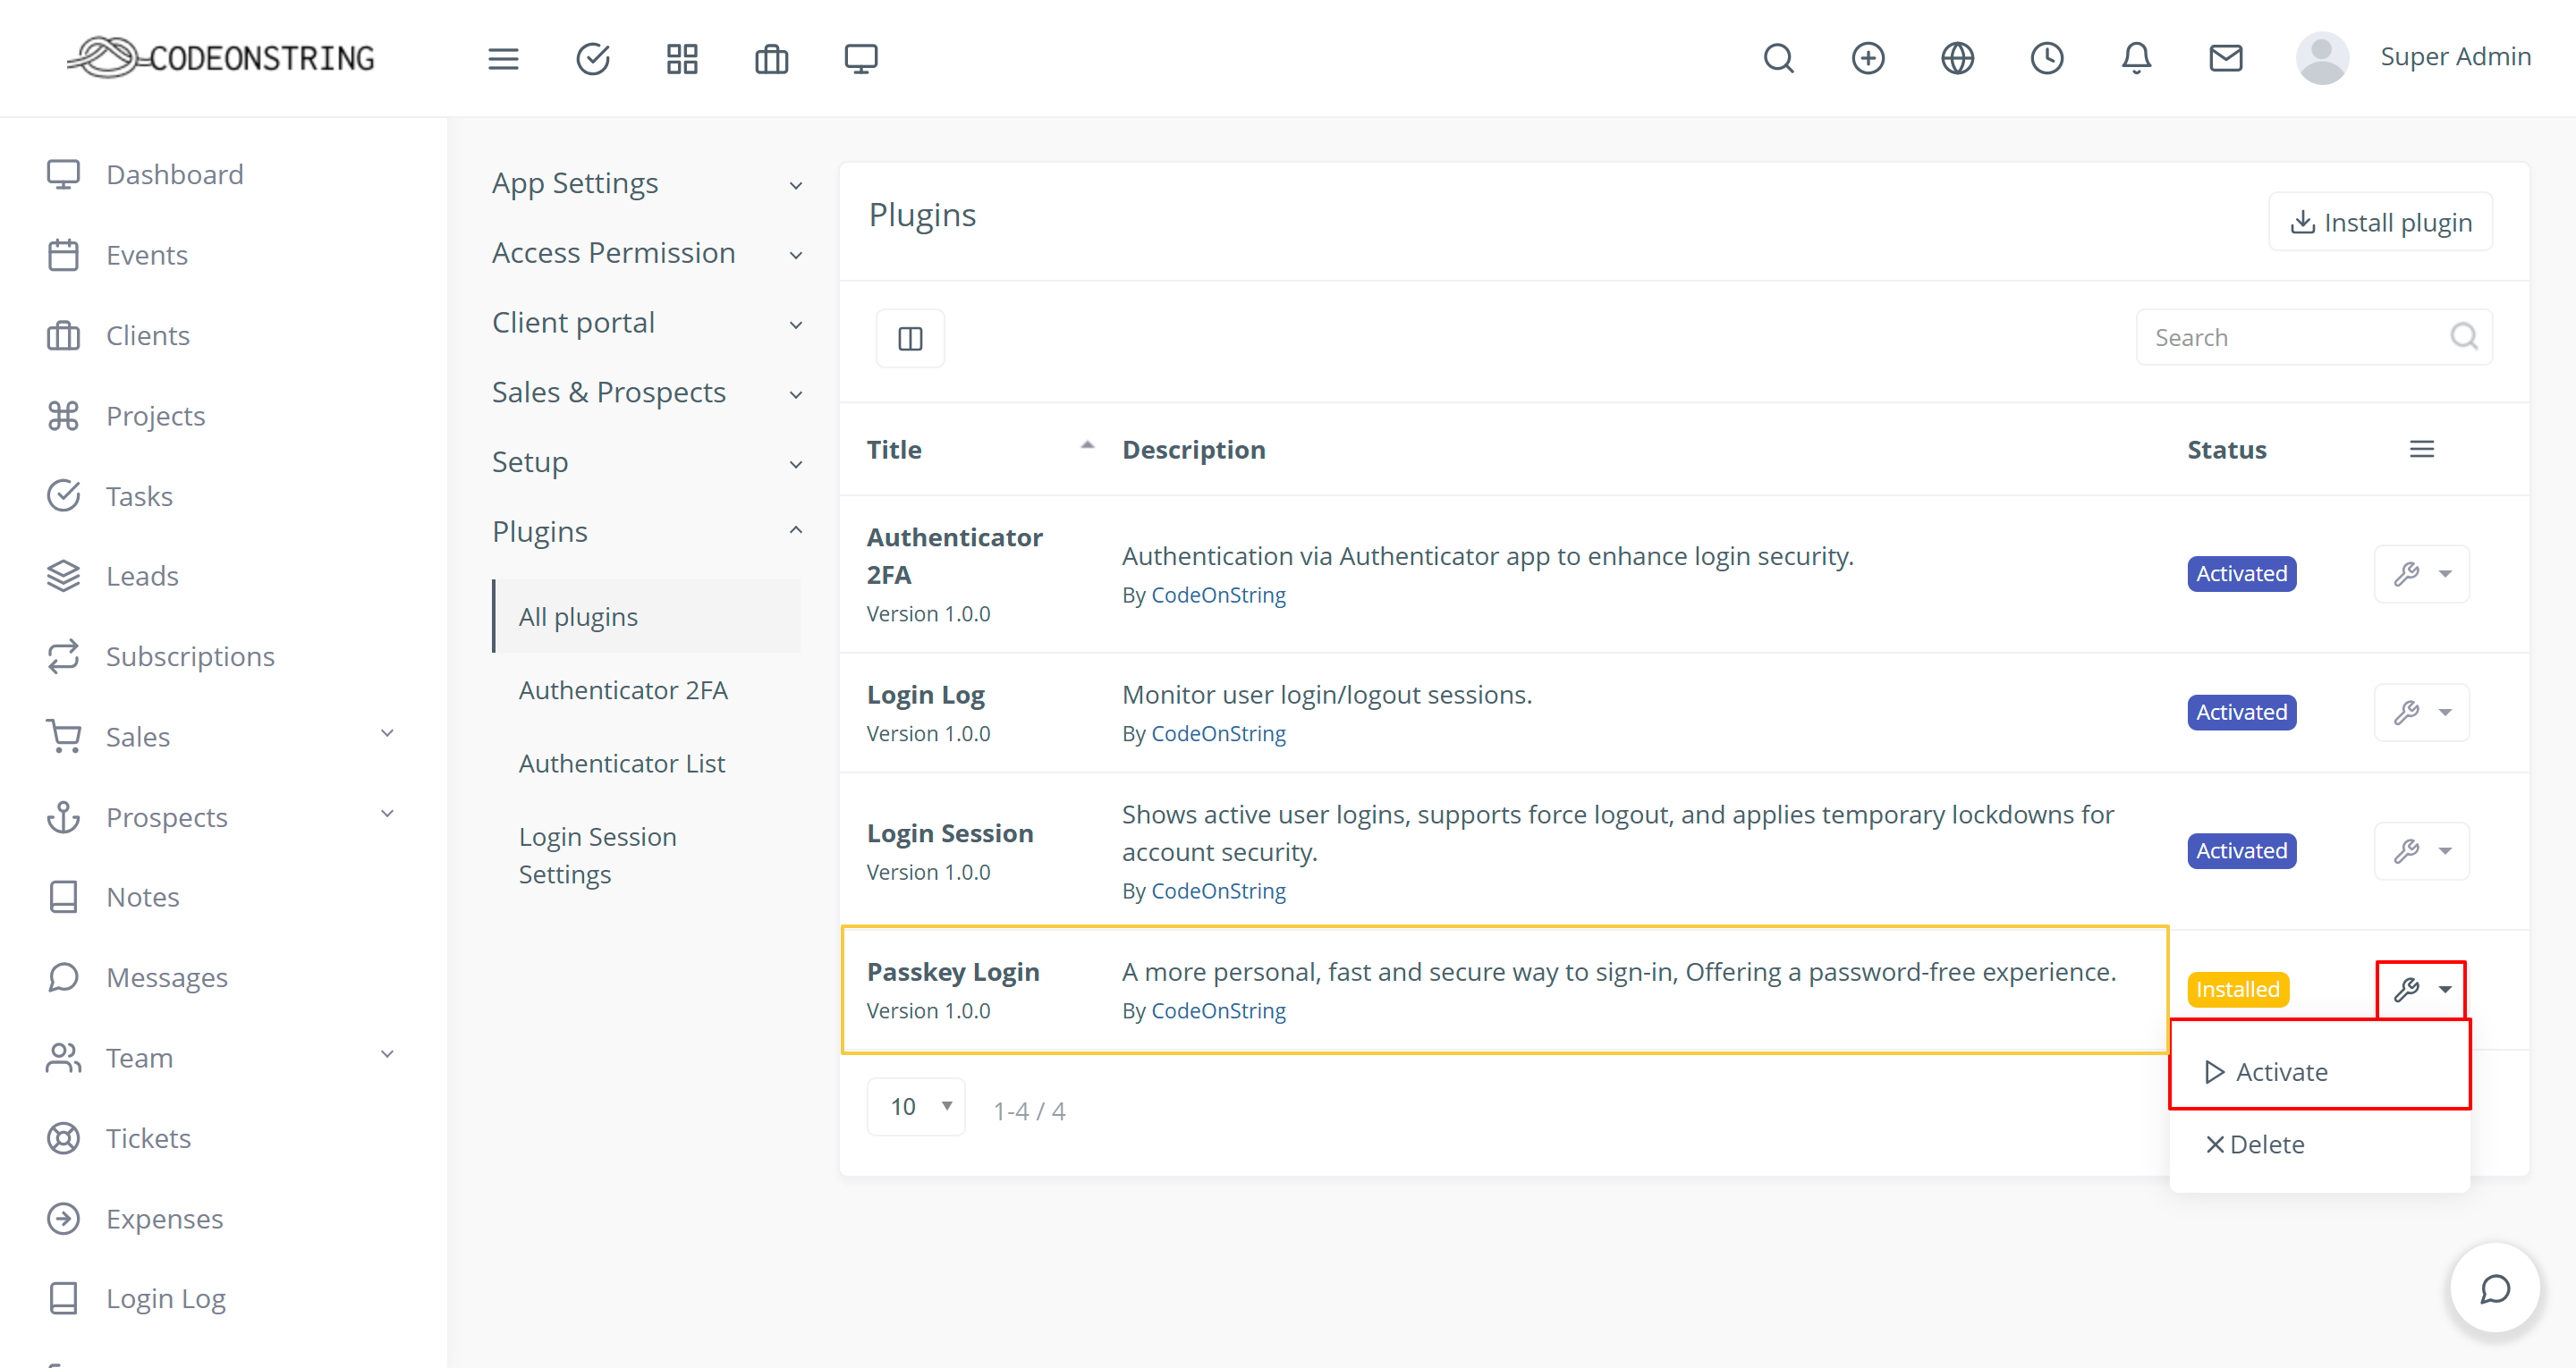
Task: Click the quick add plus icon
Action: pos(1868,59)
